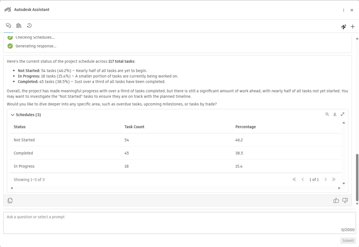Image resolution: width=359 pixels, height=247 pixels.
Task: Close the Autodesk Assistant panel
Action: 352,10
